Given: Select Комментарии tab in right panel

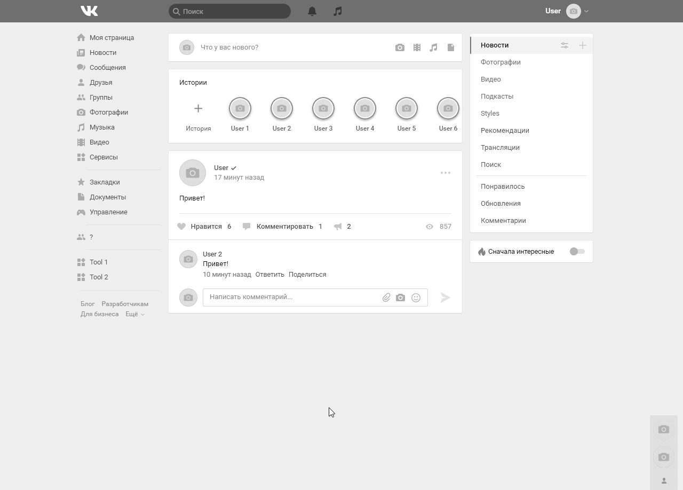Looking at the screenshot, I should 531,221.
